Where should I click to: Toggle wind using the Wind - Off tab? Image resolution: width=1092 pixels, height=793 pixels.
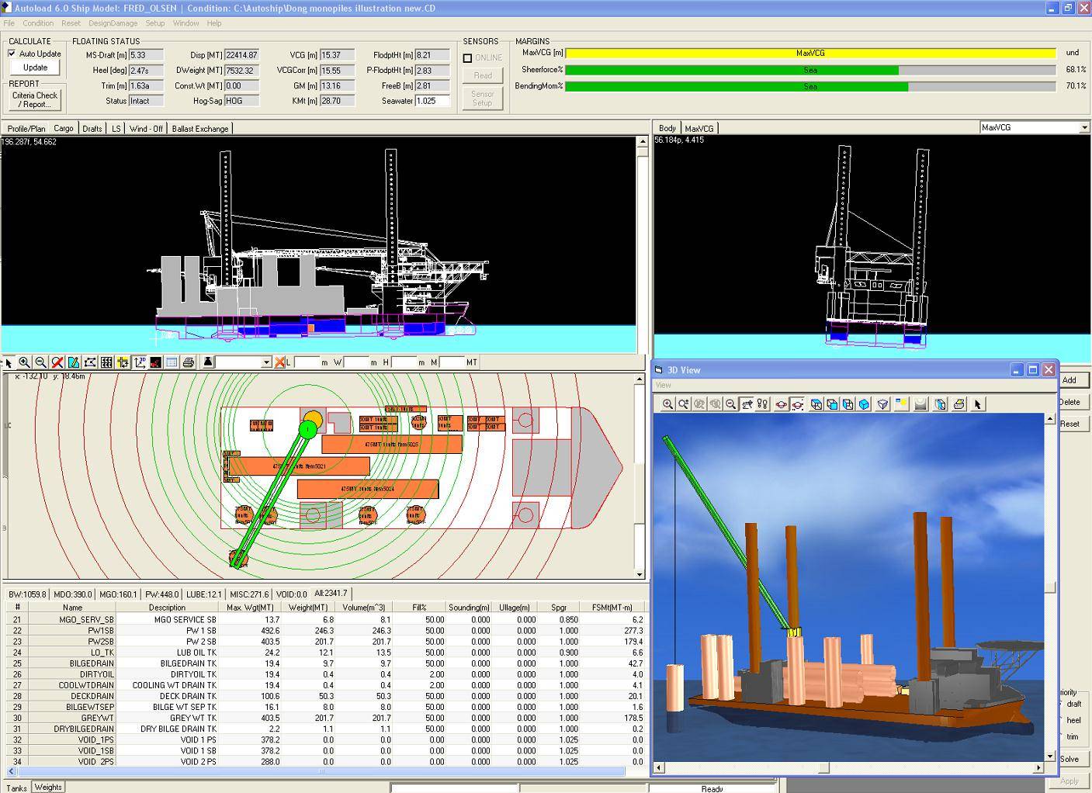coord(145,128)
